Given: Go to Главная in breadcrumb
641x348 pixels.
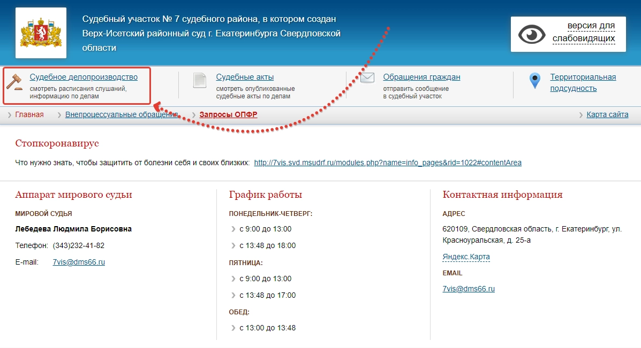Looking at the screenshot, I should 29,114.
